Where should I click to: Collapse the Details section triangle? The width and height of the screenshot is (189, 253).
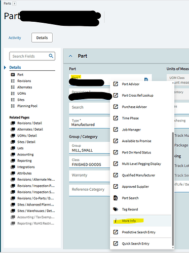(x=5, y=67)
